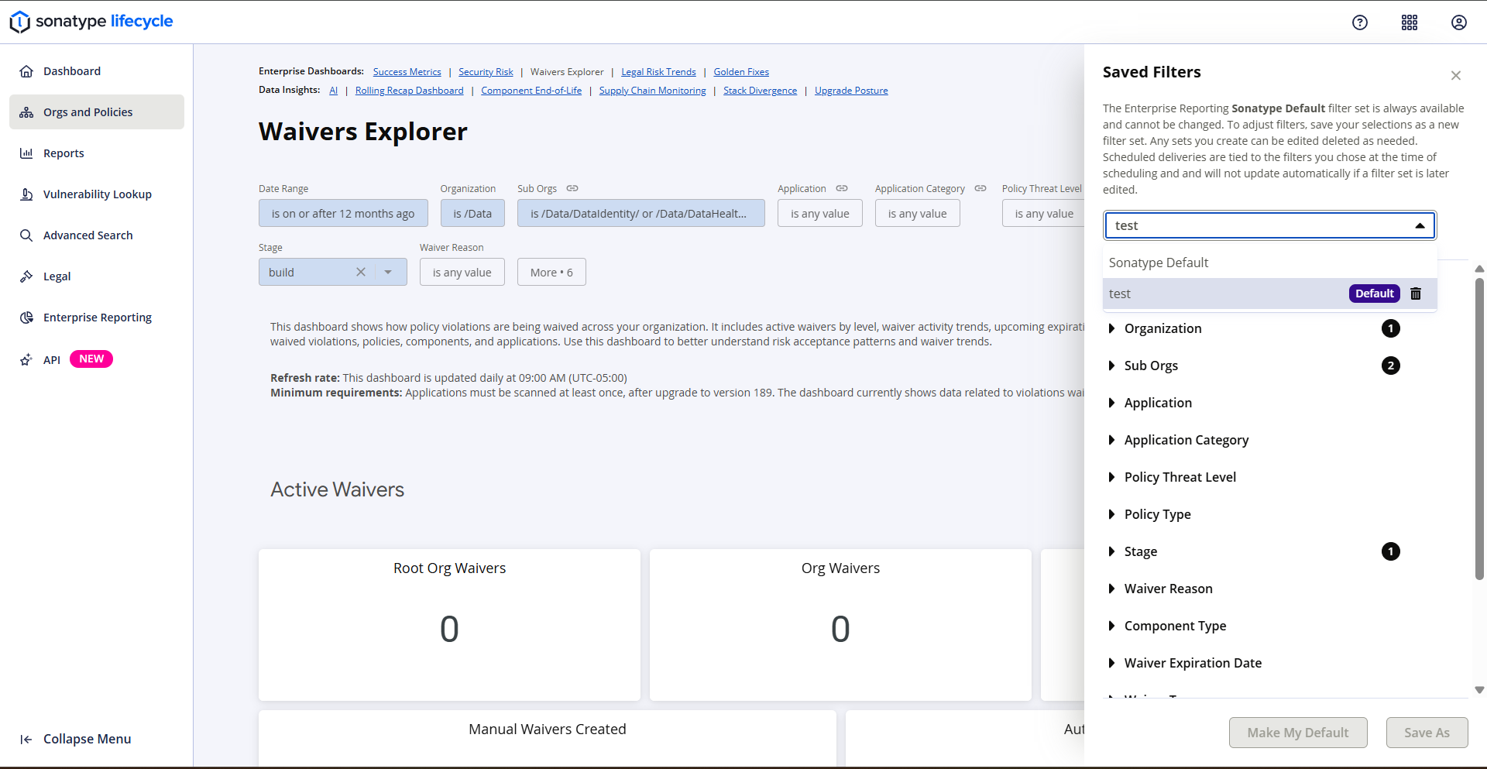Open Vulnerability Lookup in the sidebar

97,194
